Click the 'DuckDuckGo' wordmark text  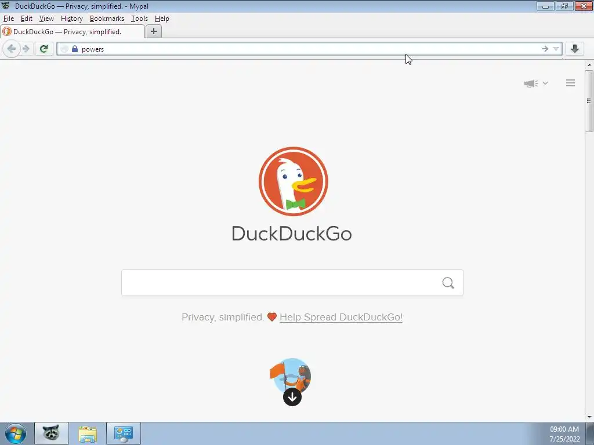292,234
